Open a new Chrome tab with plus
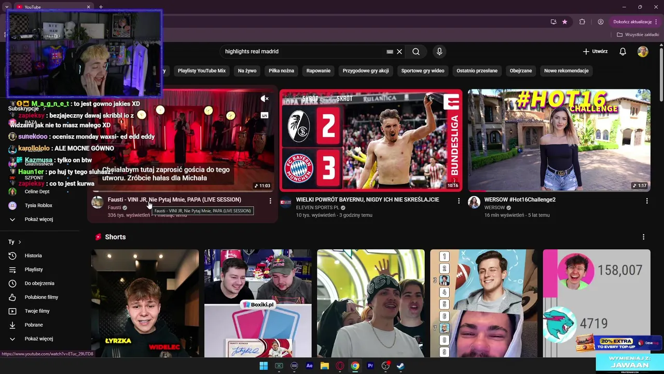This screenshot has height=374, width=664. click(x=101, y=7)
